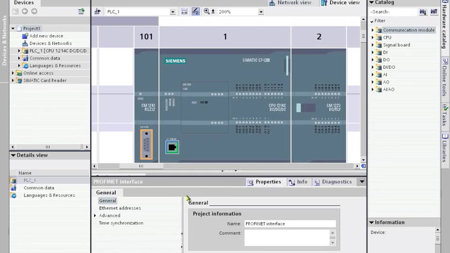The image size is (450, 253).
Task: Click the Go to network view icon
Action: click(98, 12)
